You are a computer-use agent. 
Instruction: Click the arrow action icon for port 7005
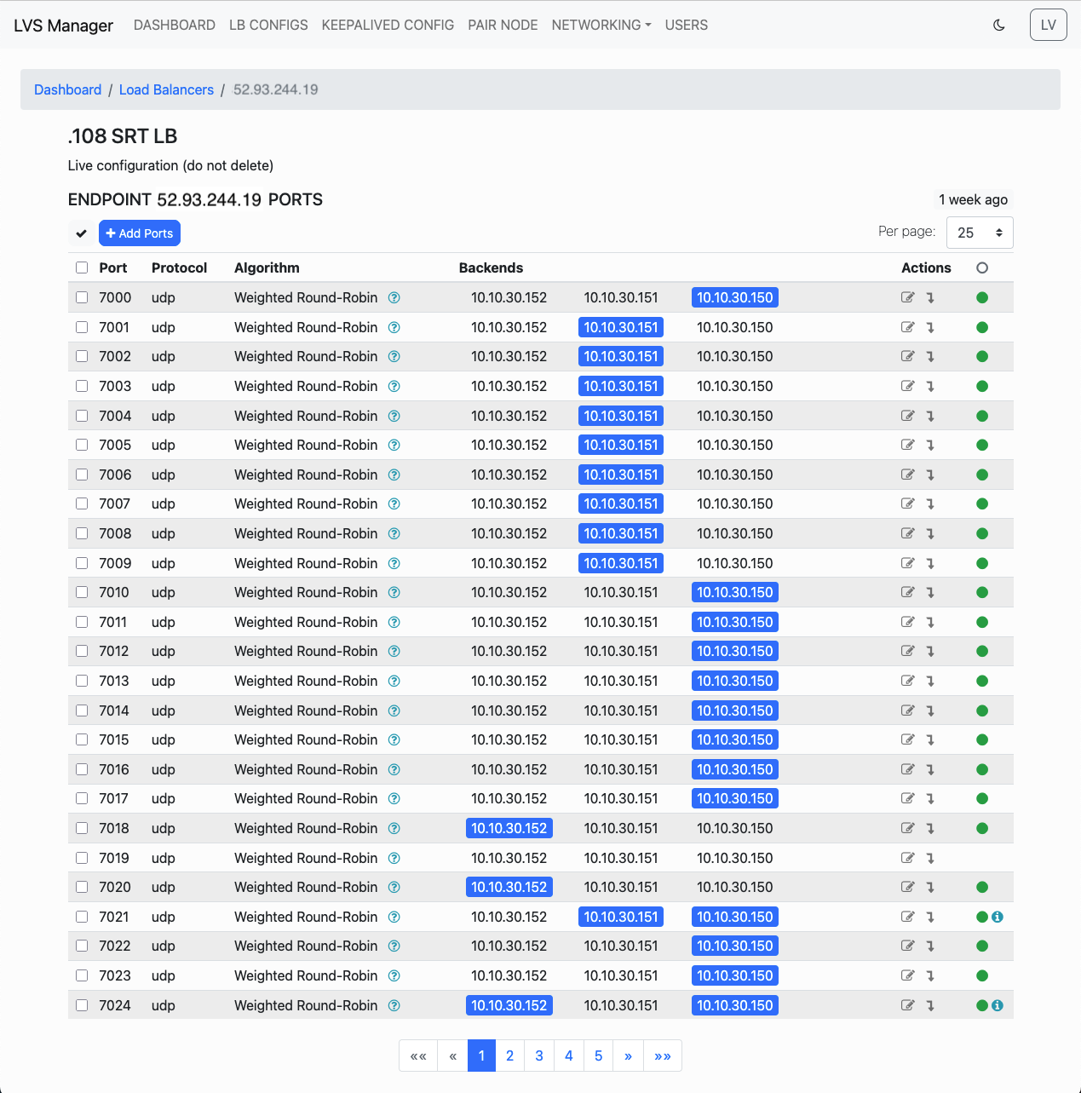coord(930,446)
